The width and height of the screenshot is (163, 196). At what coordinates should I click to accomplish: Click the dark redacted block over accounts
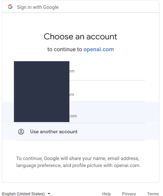42,92
